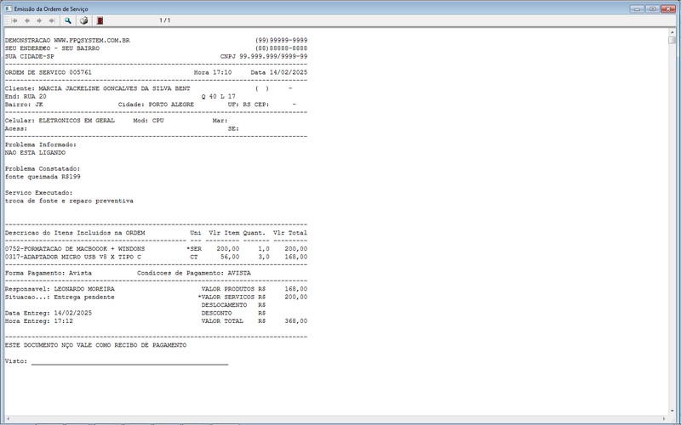The width and height of the screenshot is (681, 425).
Task: Click the vertical scrollbar thumb
Action: point(673,40)
